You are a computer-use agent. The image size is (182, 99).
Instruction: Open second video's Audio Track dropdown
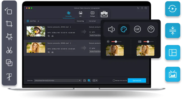click(x=95, y=51)
